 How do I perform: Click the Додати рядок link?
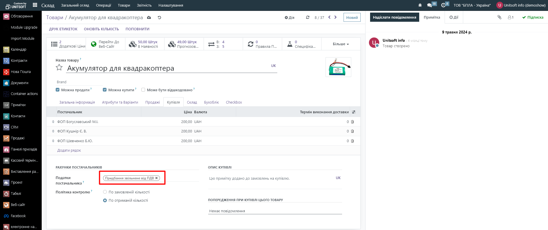[x=69, y=150]
